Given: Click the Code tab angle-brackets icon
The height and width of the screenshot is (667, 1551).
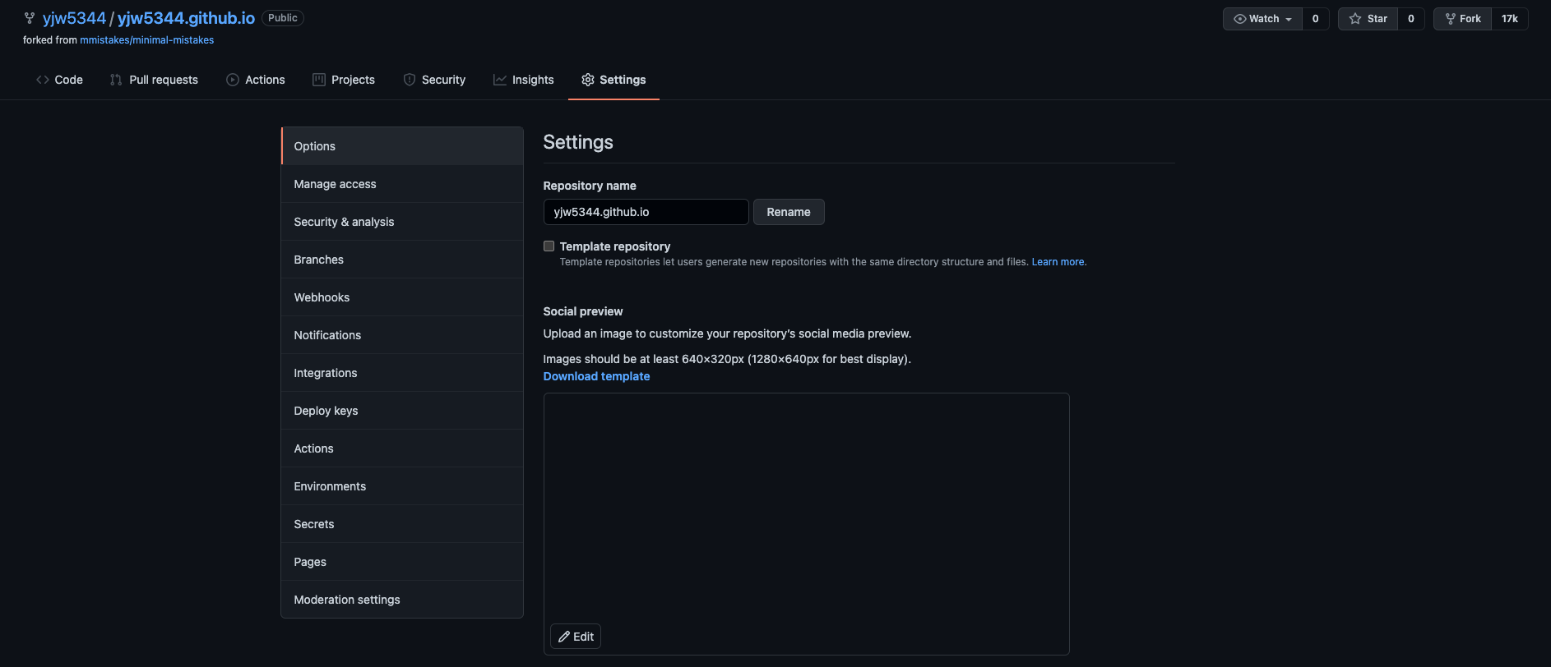Looking at the screenshot, I should pyautogui.click(x=43, y=80).
